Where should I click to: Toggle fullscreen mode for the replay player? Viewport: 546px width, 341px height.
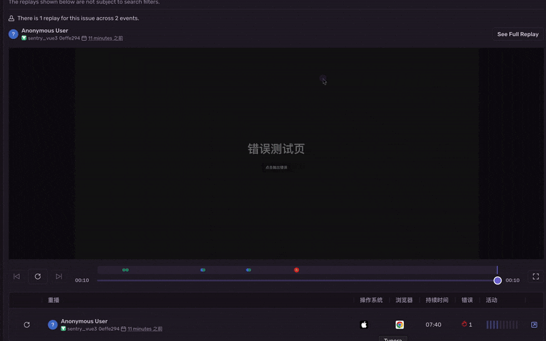pos(536,276)
